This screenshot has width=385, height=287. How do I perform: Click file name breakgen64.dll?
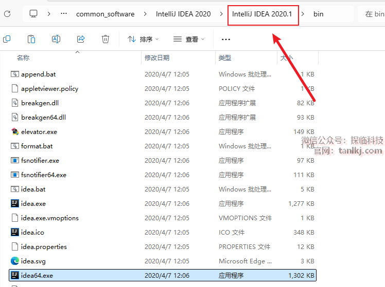[x=43, y=117]
